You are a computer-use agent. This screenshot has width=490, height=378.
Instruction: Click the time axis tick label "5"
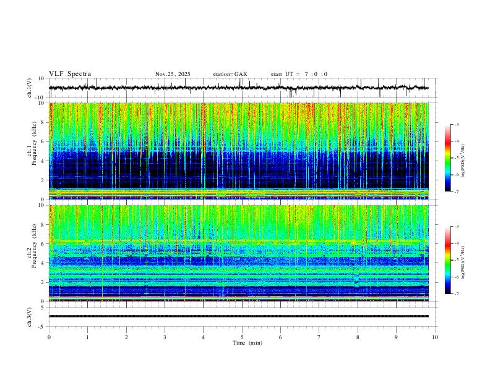click(x=242, y=337)
